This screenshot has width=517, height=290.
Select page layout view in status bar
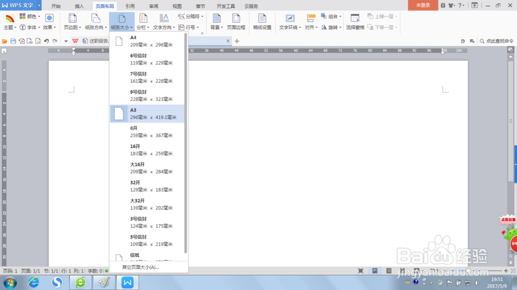tap(375, 270)
